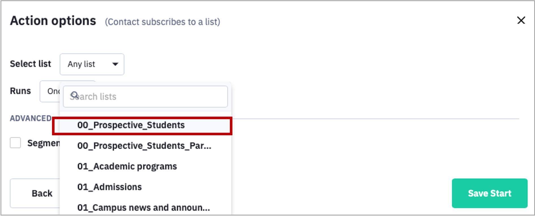Click the Select list label
Viewport: 535px width, 216px height.
click(x=31, y=64)
